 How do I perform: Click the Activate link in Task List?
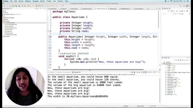(x=182, y=14)
